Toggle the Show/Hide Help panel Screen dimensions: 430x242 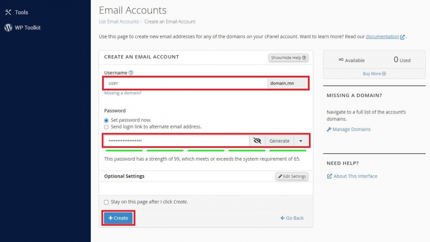click(288, 57)
